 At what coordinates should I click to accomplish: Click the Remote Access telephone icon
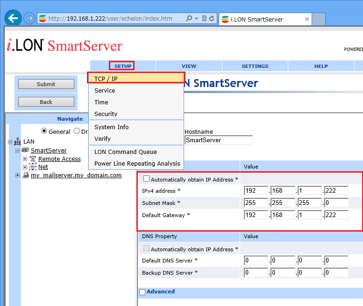tap(33, 159)
